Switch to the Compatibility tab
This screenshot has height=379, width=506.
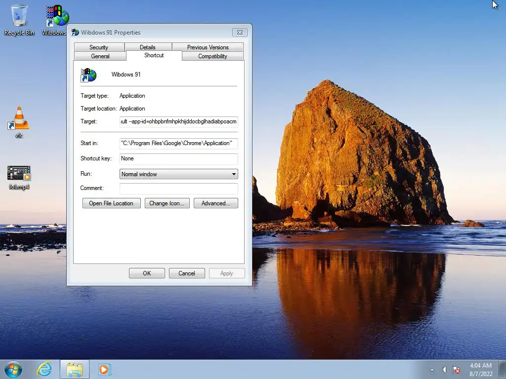pyautogui.click(x=212, y=56)
